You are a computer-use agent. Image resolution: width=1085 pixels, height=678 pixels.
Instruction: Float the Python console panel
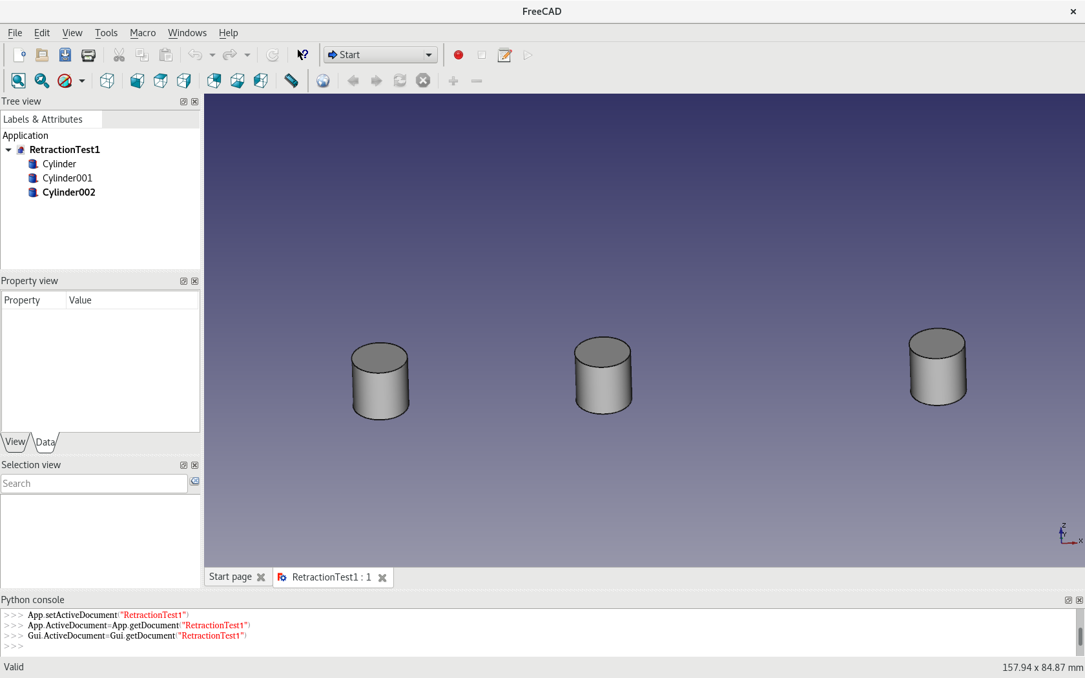pos(1068,600)
